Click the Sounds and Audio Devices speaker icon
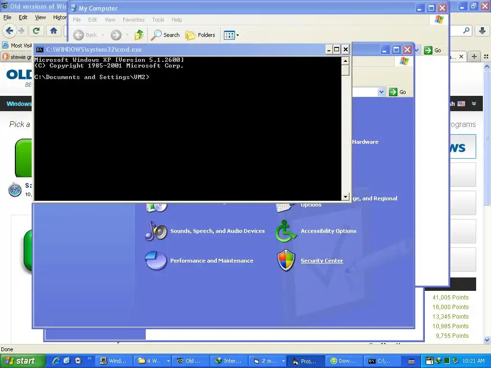 coord(156,230)
